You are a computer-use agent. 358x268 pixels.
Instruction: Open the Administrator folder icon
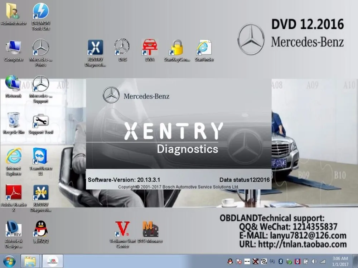click(14, 14)
